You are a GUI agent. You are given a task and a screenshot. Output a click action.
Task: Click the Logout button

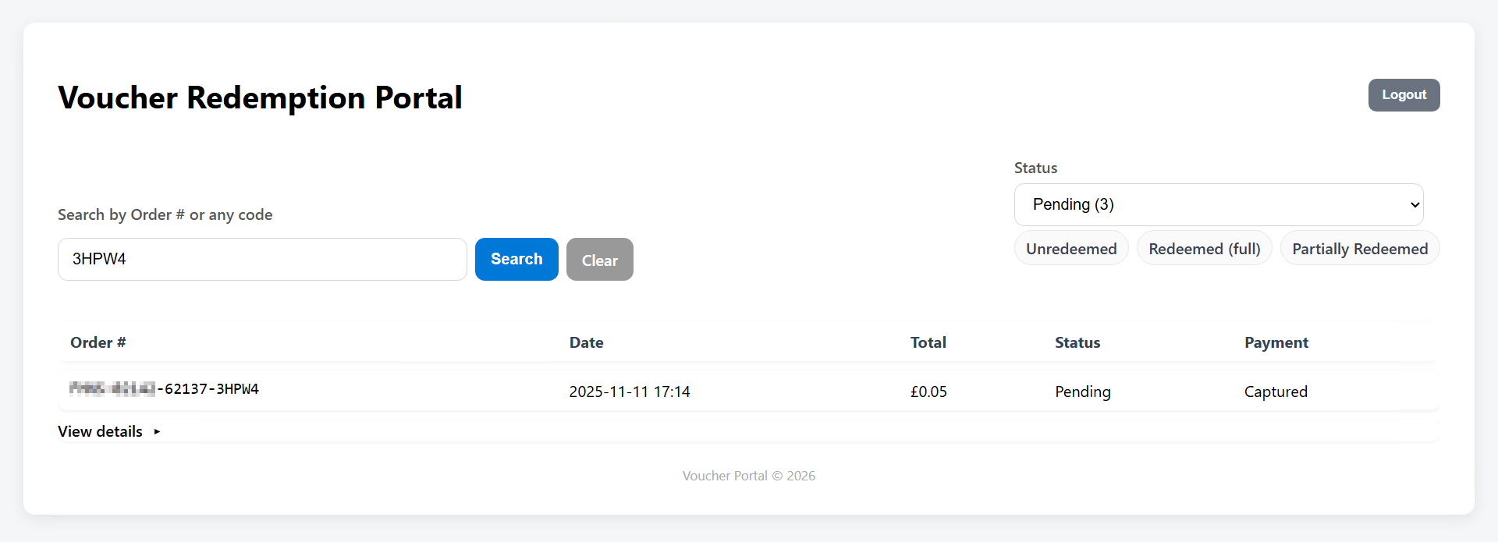[1404, 95]
